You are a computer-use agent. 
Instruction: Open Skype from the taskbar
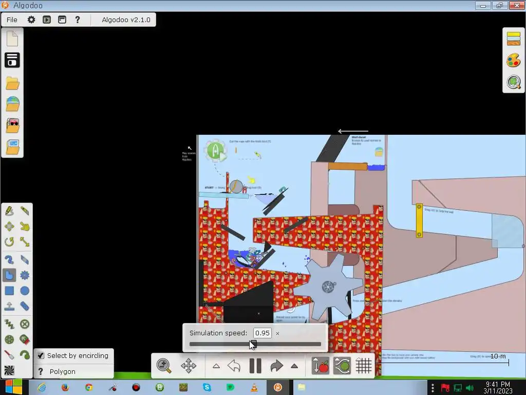pyautogui.click(x=207, y=387)
